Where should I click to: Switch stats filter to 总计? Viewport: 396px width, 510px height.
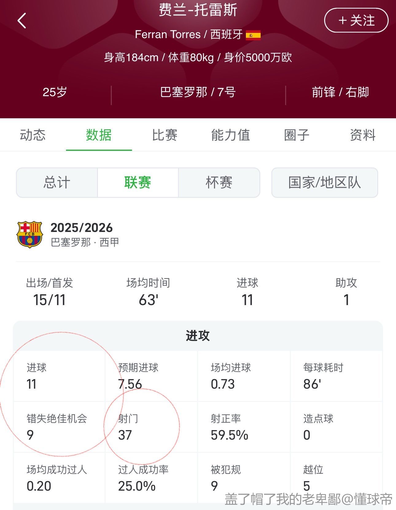[x=57, y=182]
